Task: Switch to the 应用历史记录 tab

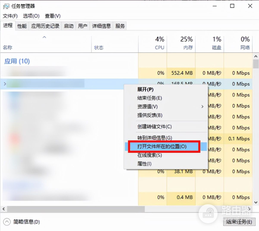Action: coord(45,26)
